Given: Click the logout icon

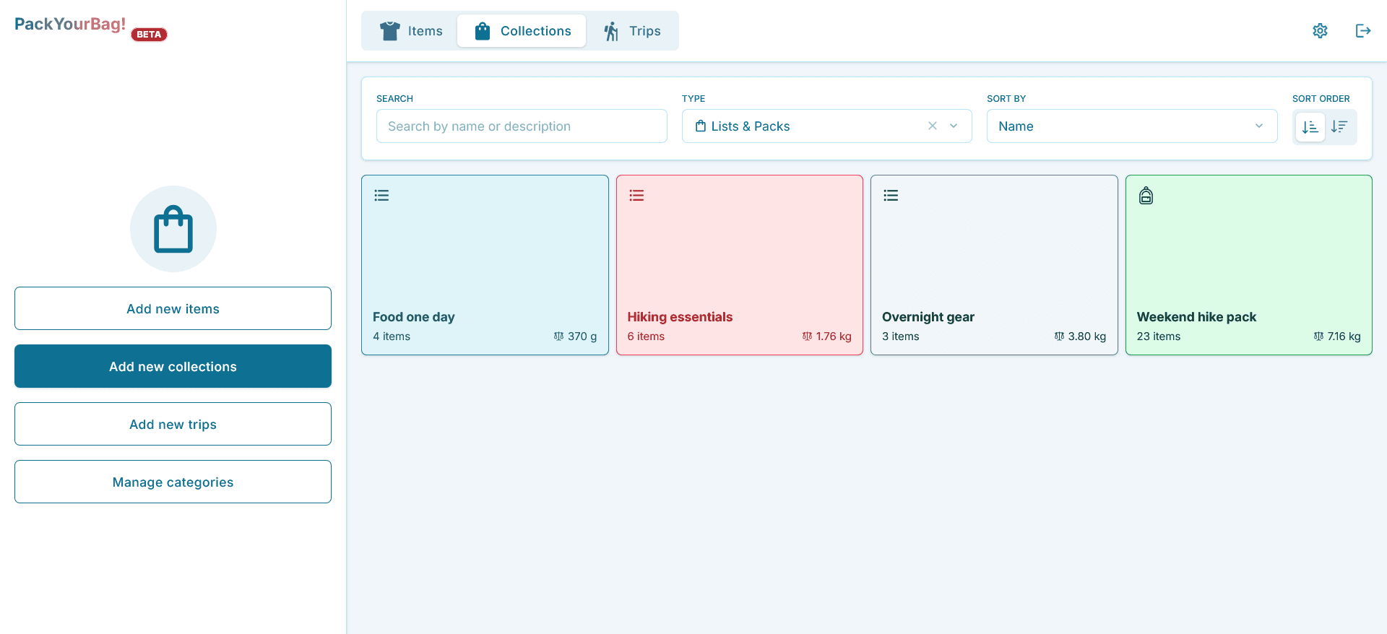Looking at the screenshot, I should click(1363, 30).
